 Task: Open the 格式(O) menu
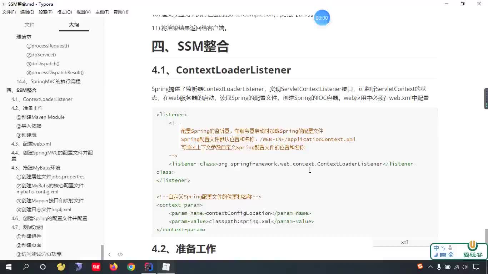coord(64,12)
